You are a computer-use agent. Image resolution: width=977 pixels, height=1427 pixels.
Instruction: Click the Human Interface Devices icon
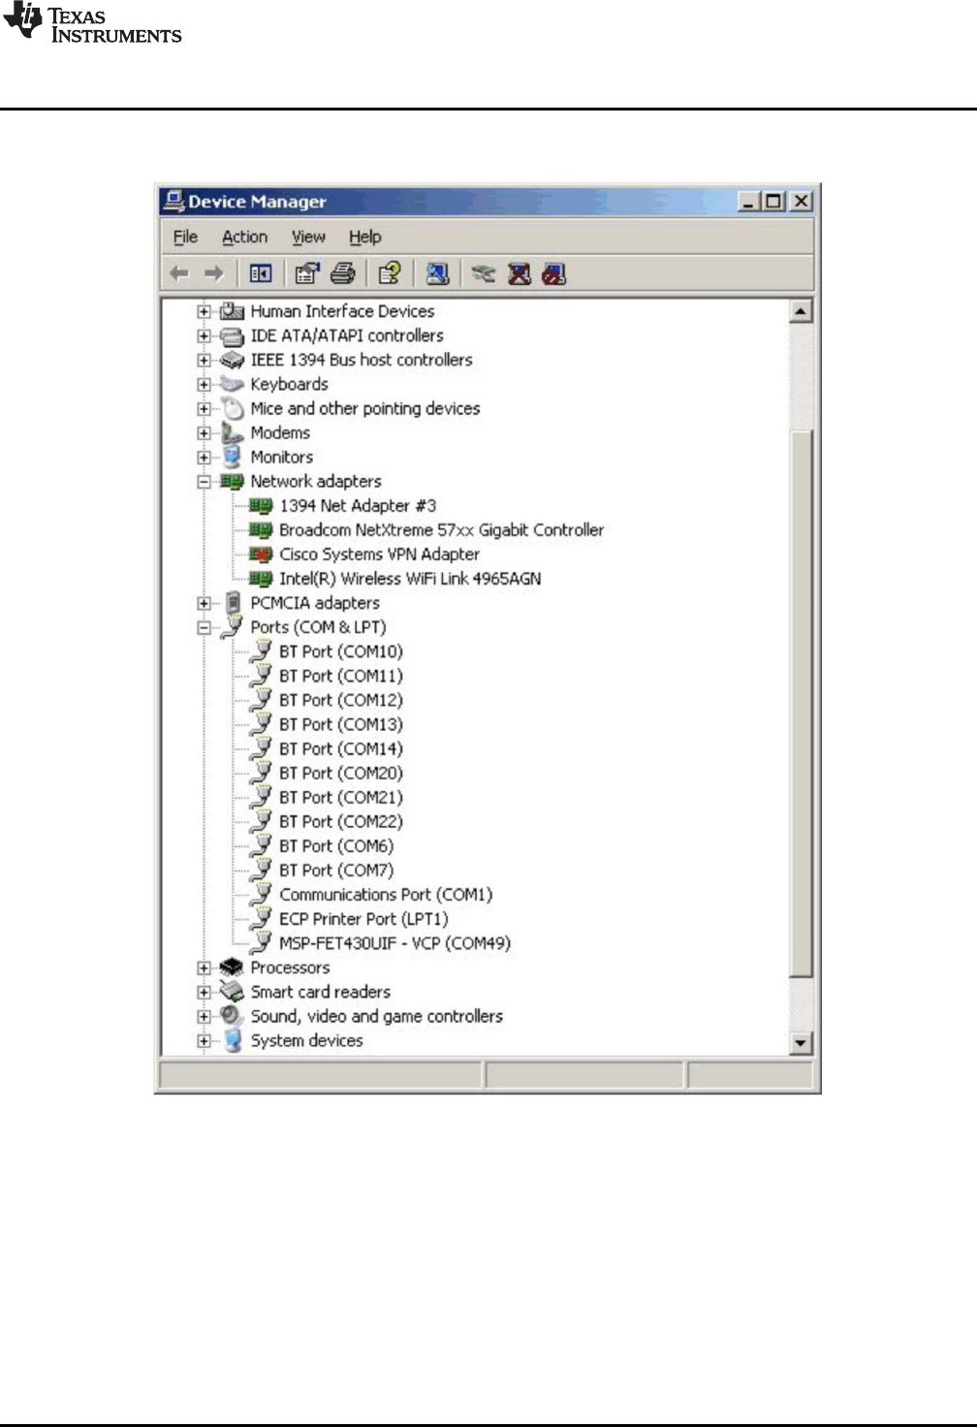(x=232, y=311)
